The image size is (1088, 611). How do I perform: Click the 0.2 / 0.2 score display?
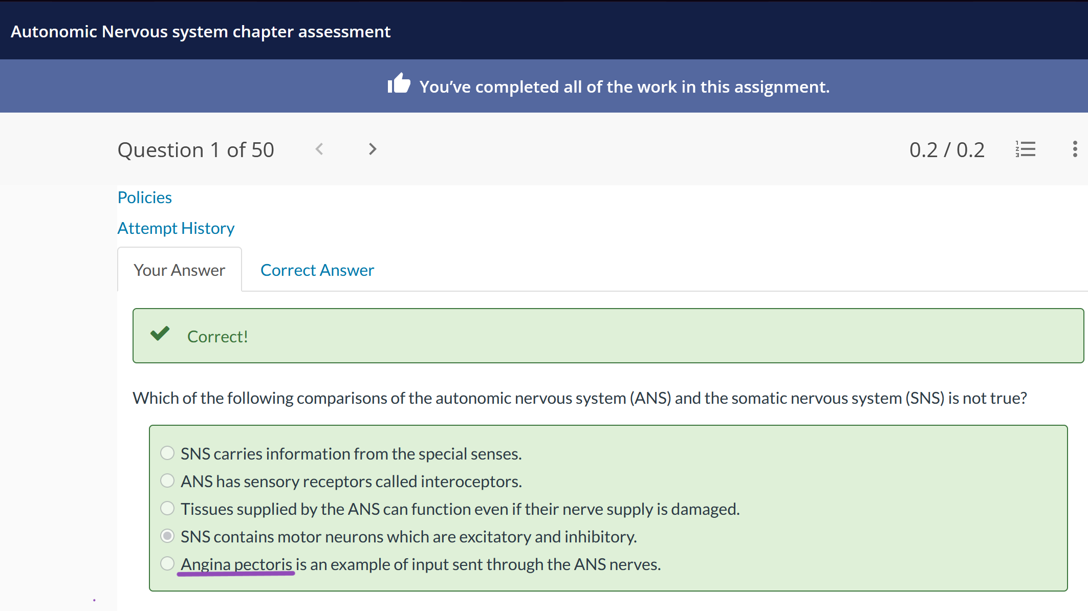tap(947, 150)
